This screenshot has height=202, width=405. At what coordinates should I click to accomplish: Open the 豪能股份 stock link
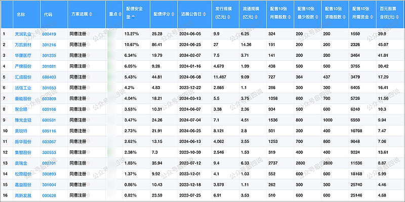(x=23, y=99)
